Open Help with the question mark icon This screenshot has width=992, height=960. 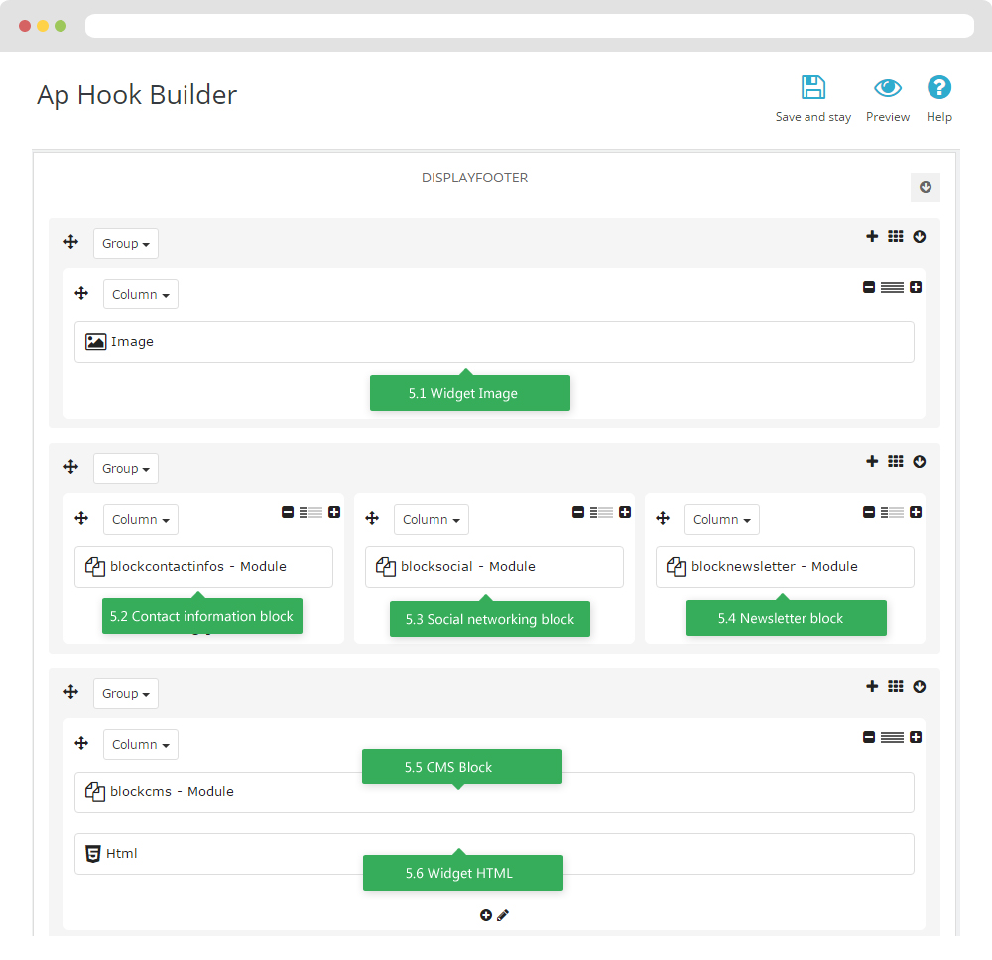(x=938, y=87)
